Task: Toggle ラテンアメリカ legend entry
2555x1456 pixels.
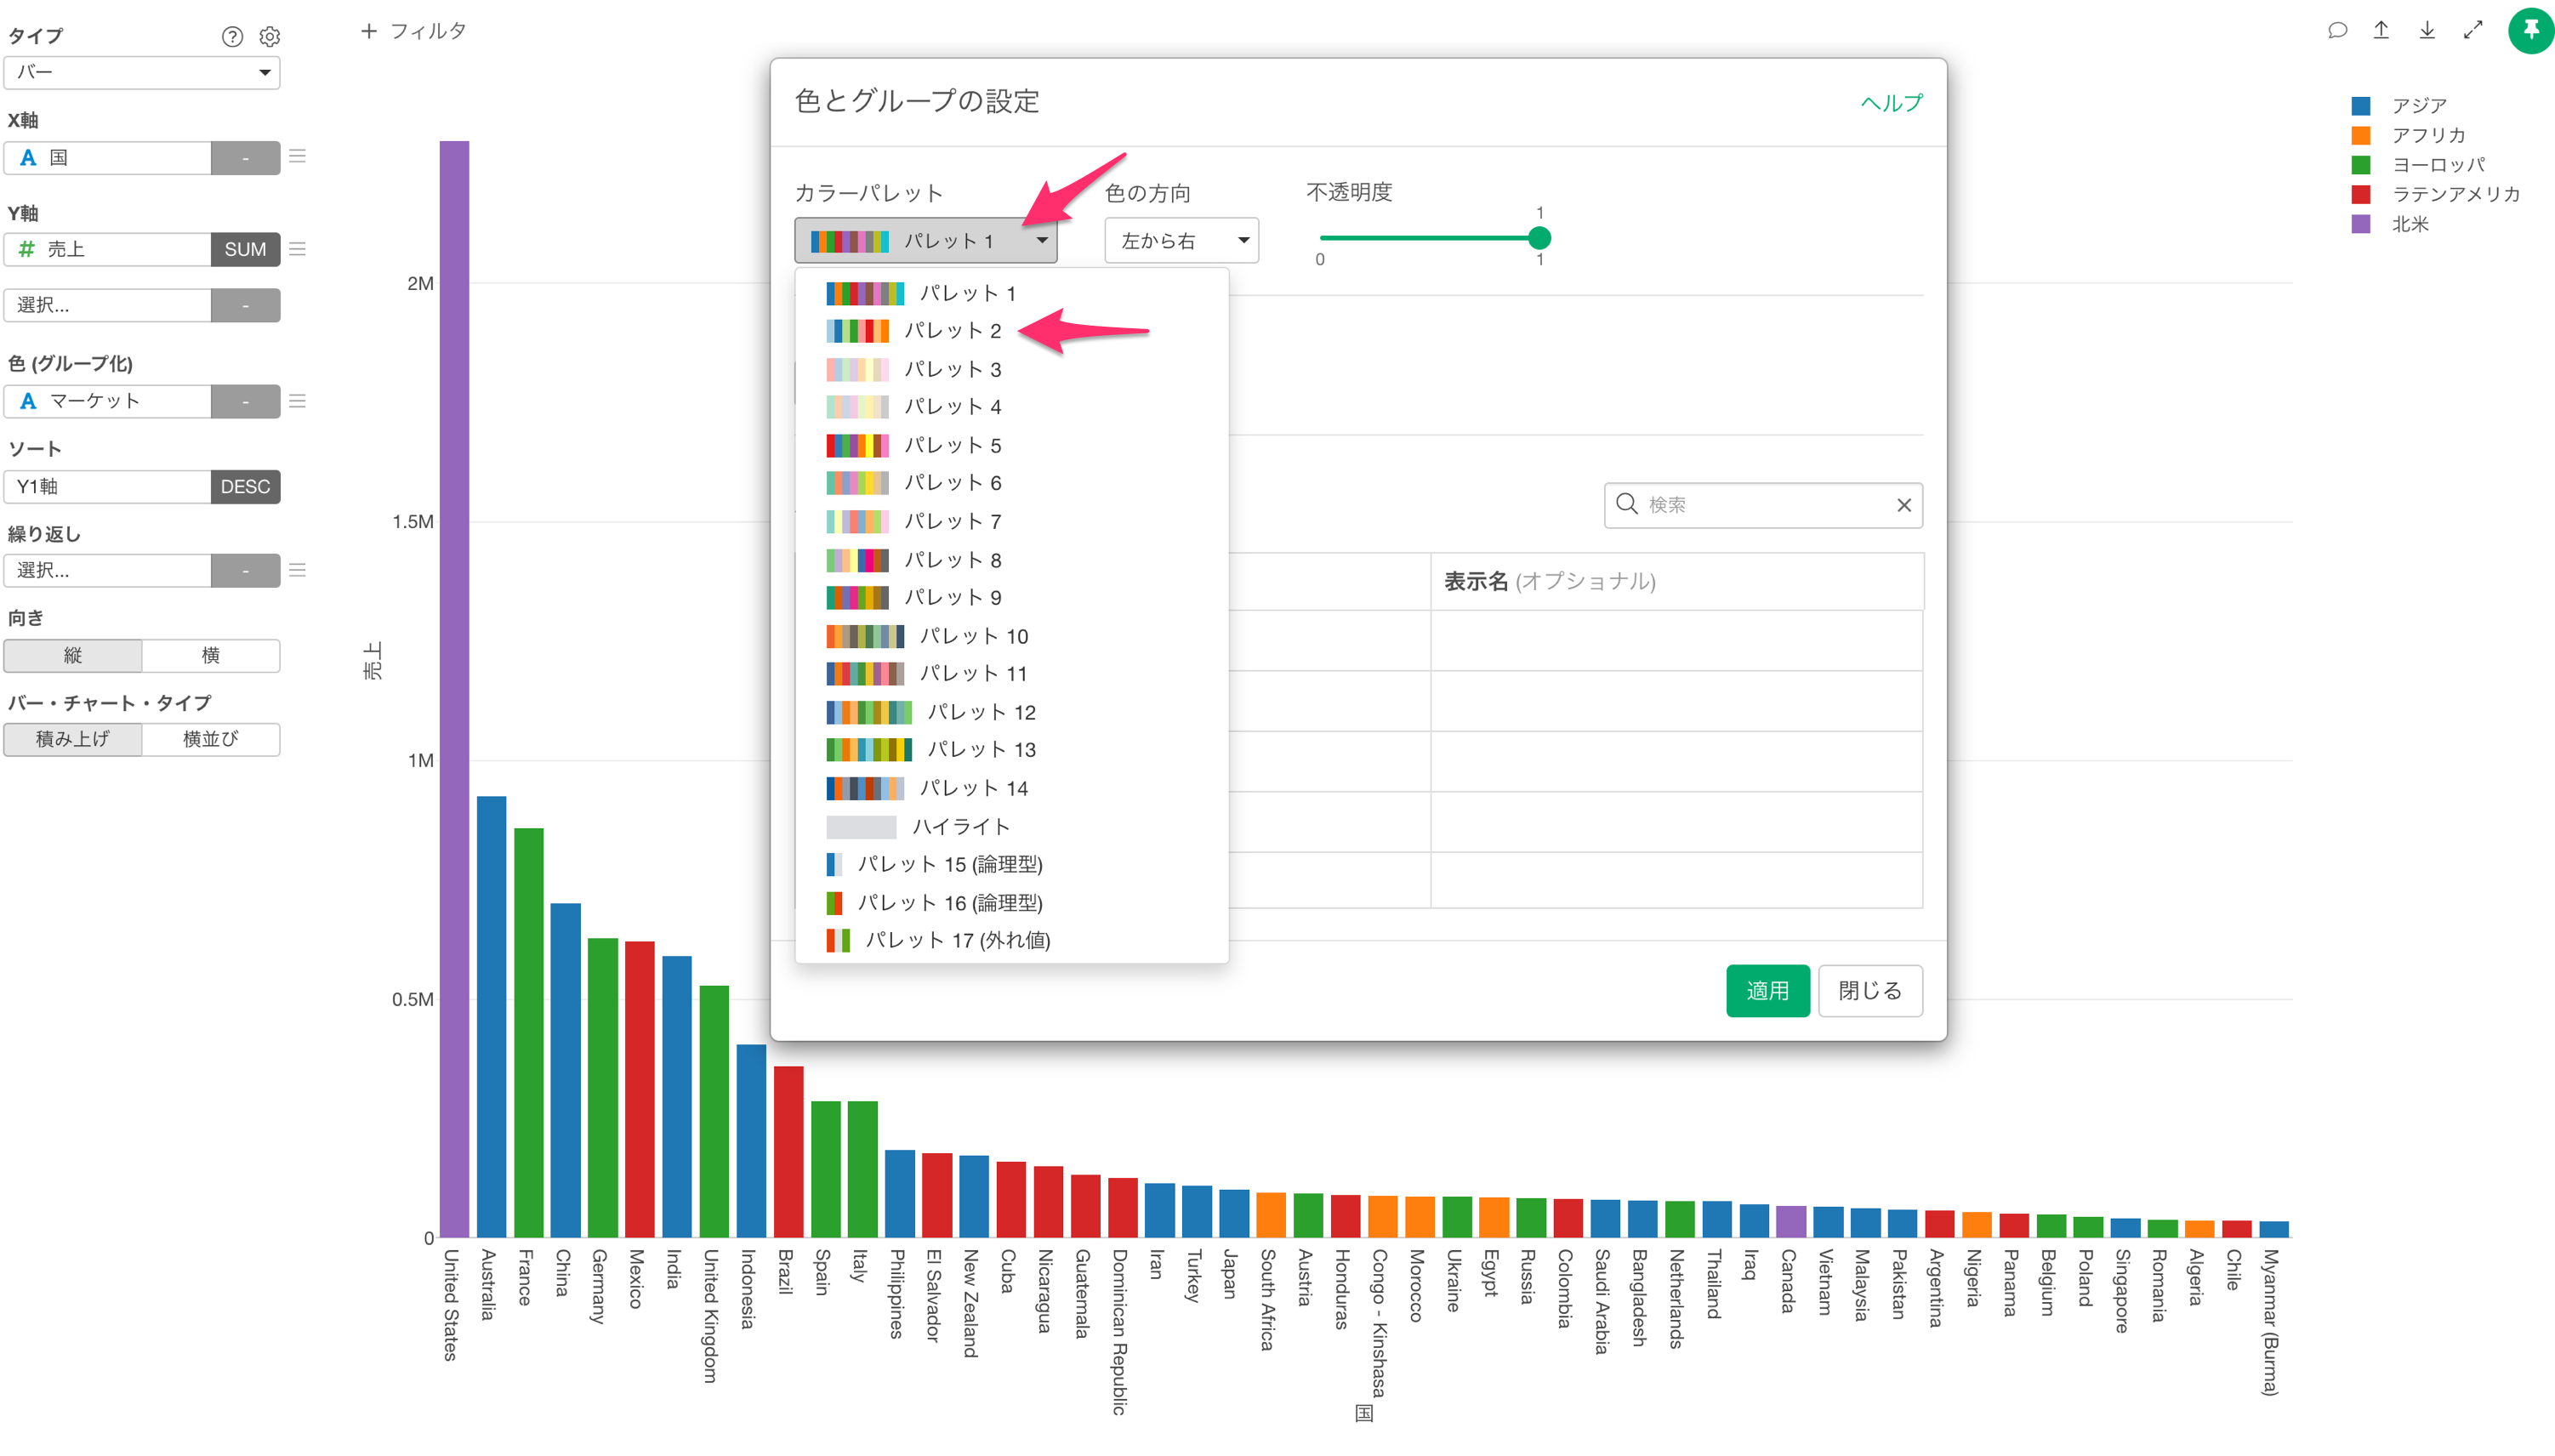Action: click(x=2436, y=194)
